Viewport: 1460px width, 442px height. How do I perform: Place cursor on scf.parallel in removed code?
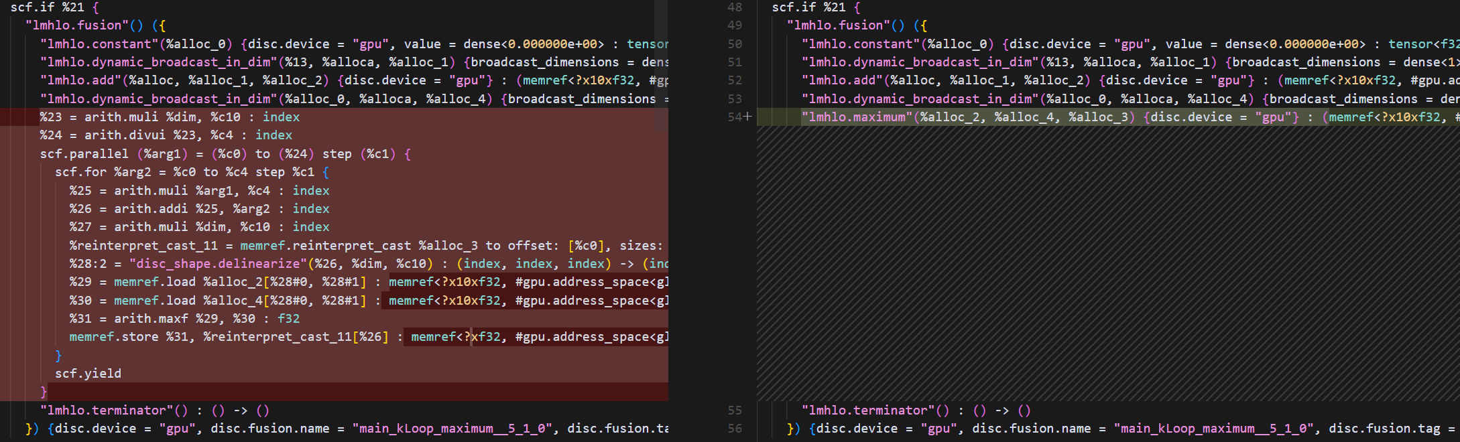point(84,154)
